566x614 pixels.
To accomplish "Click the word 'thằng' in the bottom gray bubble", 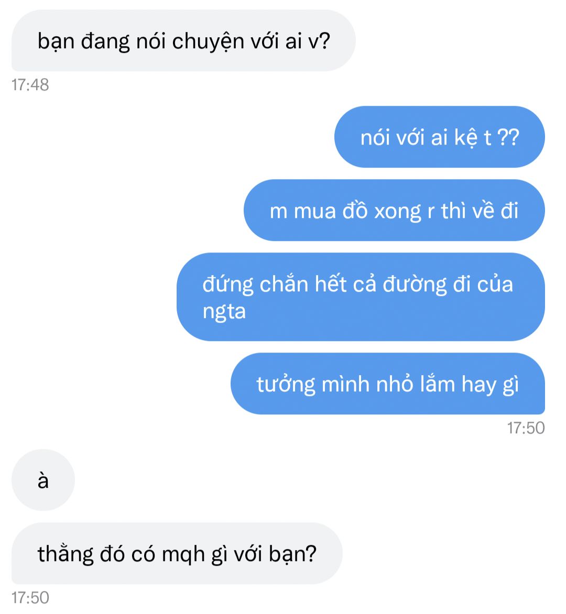I will pyautogui.click(x=66, y=554).
